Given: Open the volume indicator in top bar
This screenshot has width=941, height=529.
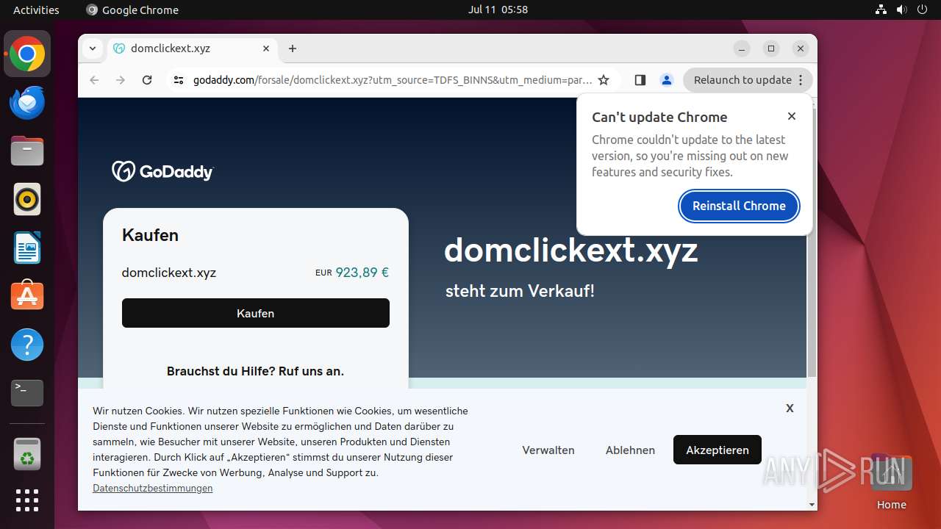Looking at the screenshot, I should pos(901,10).
